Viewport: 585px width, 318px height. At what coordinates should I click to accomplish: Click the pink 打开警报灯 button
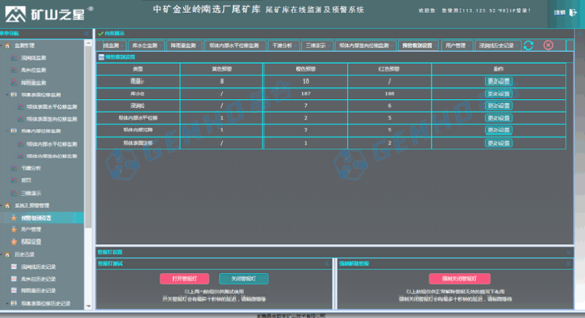tap(185, 279)
